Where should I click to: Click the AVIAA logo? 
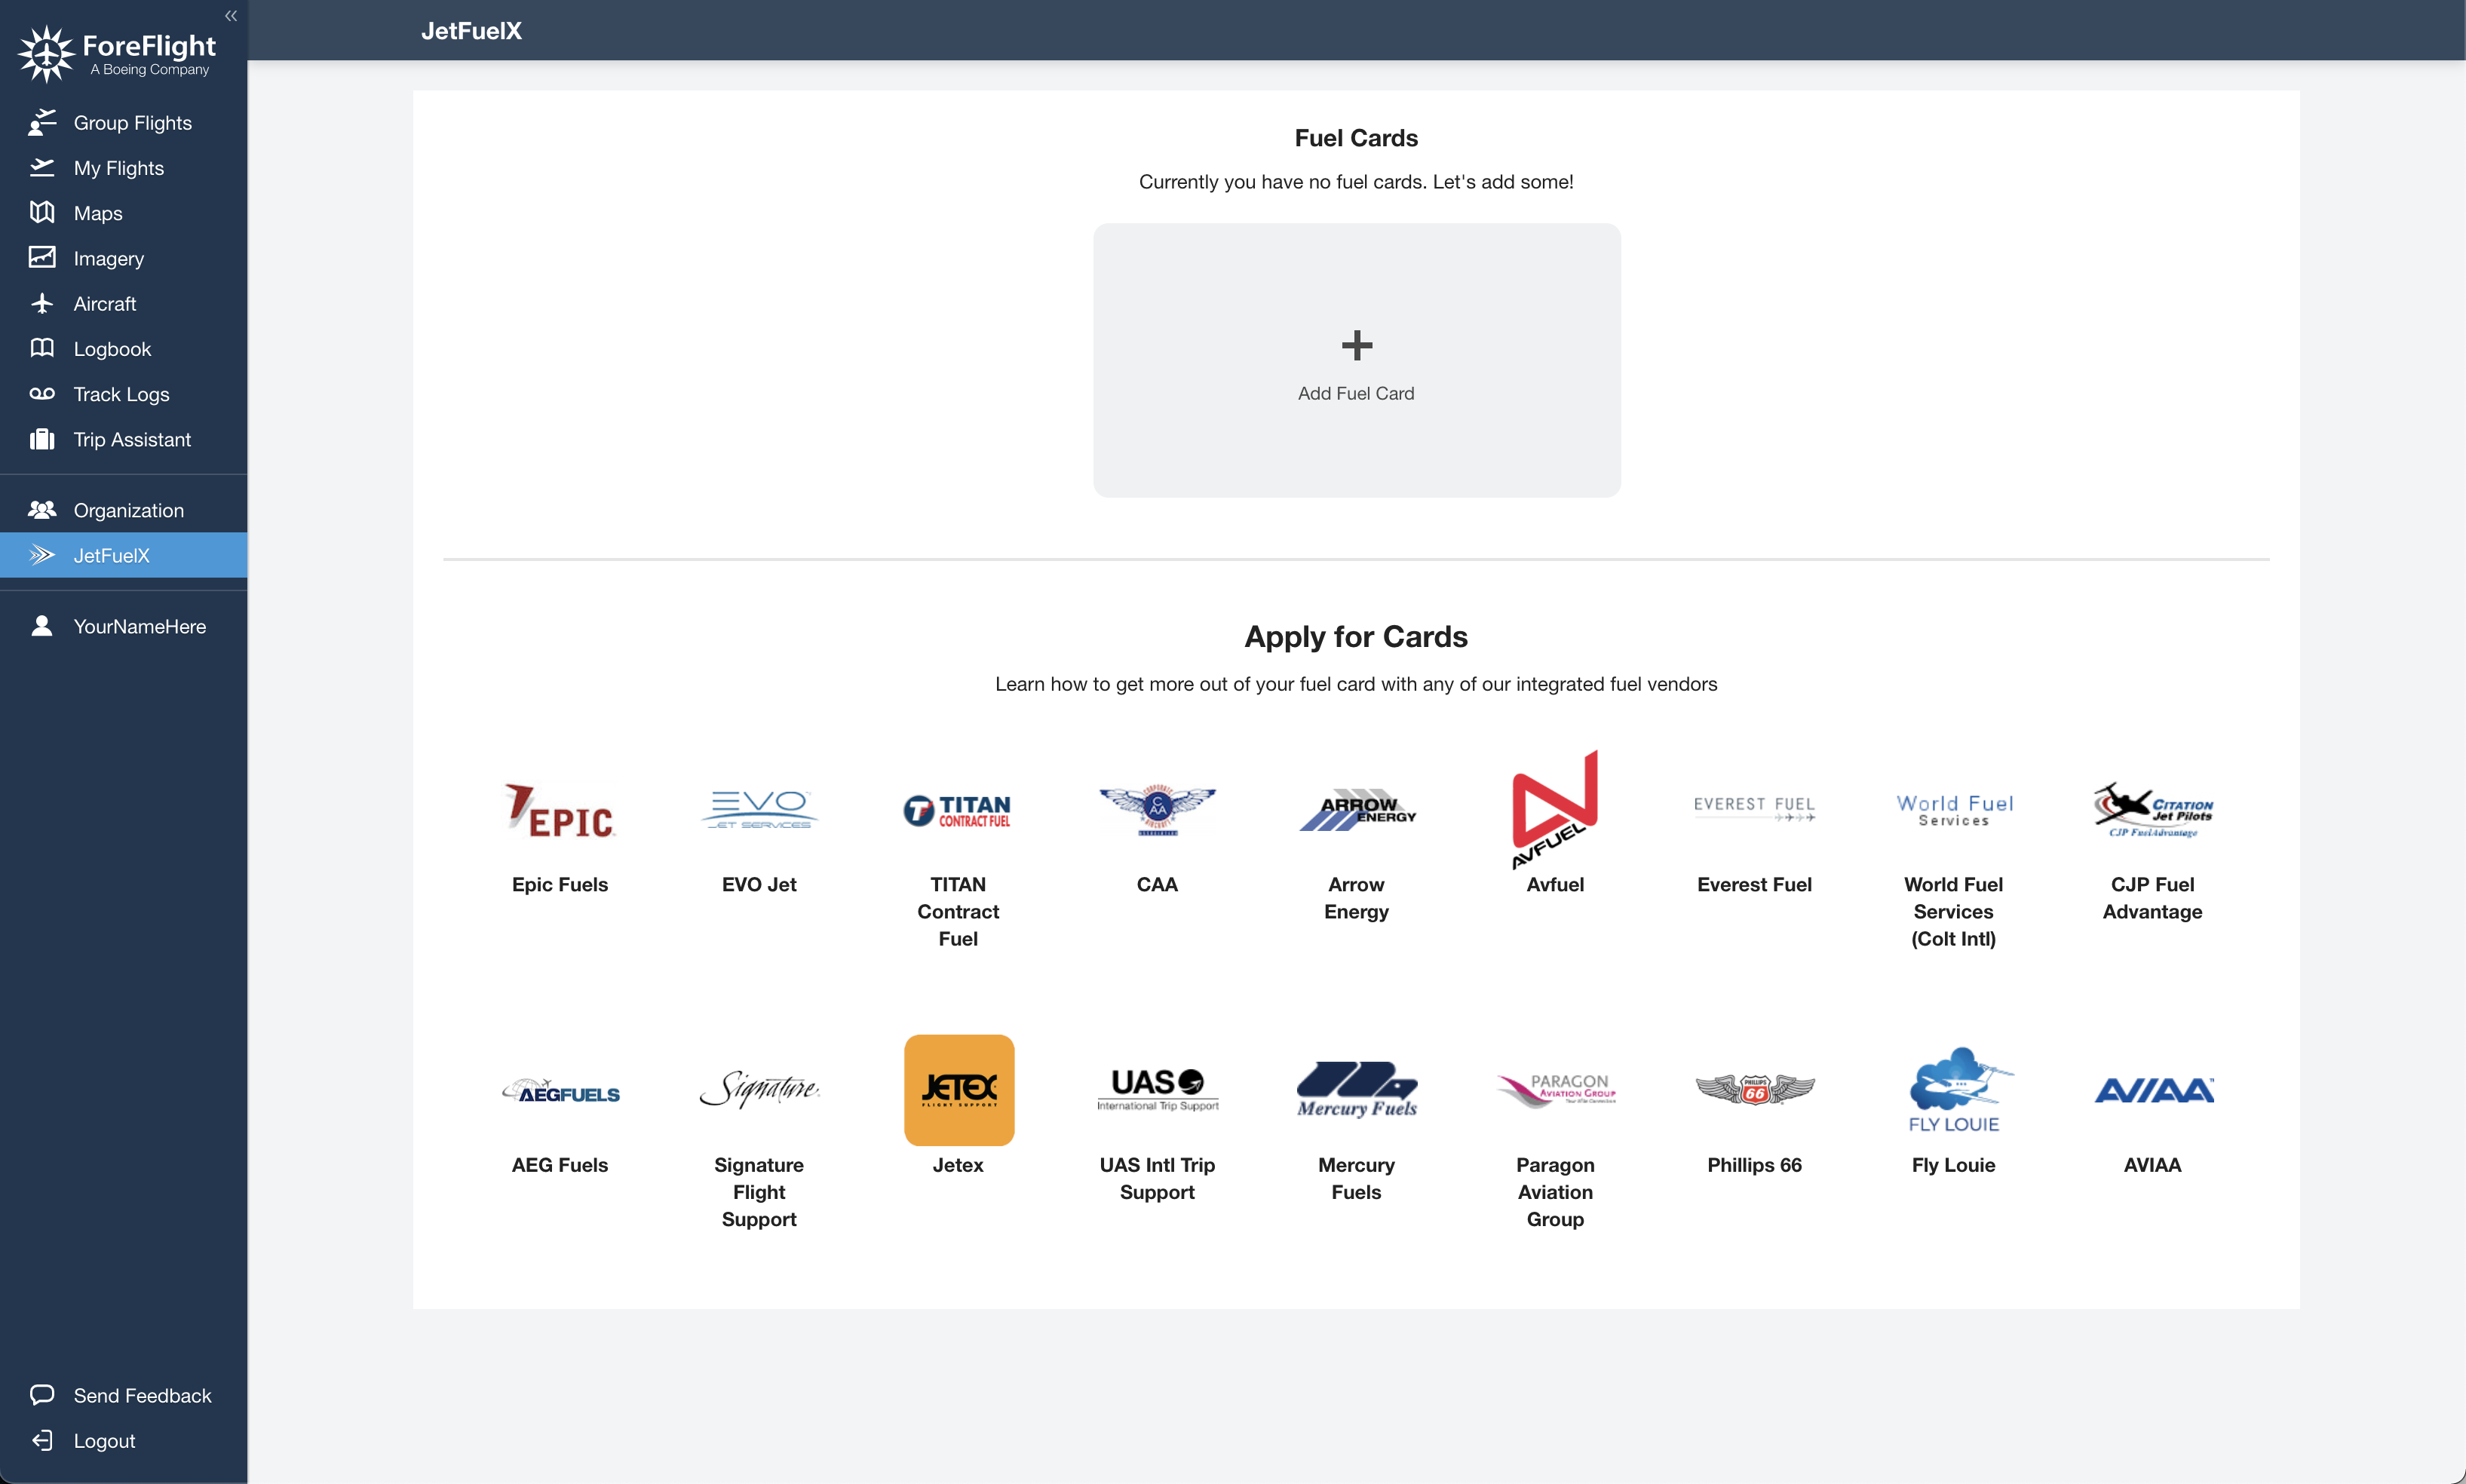(x=2154, y=1090)
